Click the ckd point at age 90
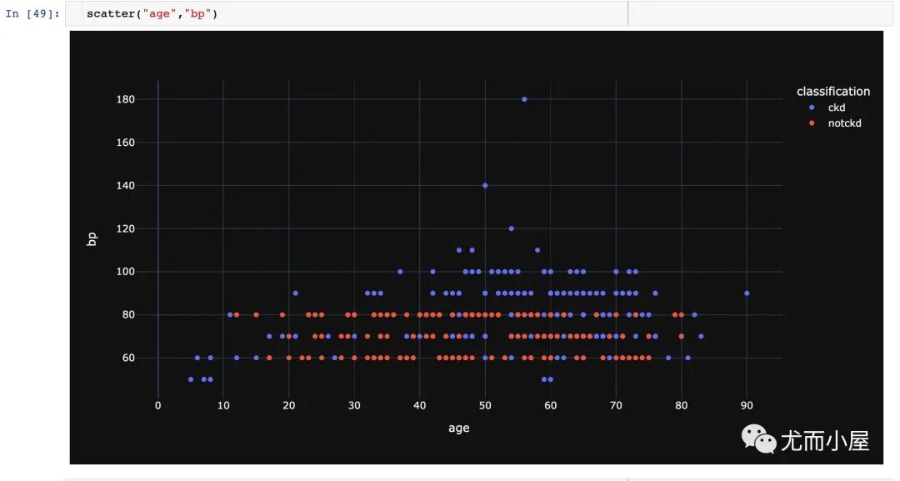The width and height of the screenshot is (900, 481). pyautogui.click(x=747, y=293)
